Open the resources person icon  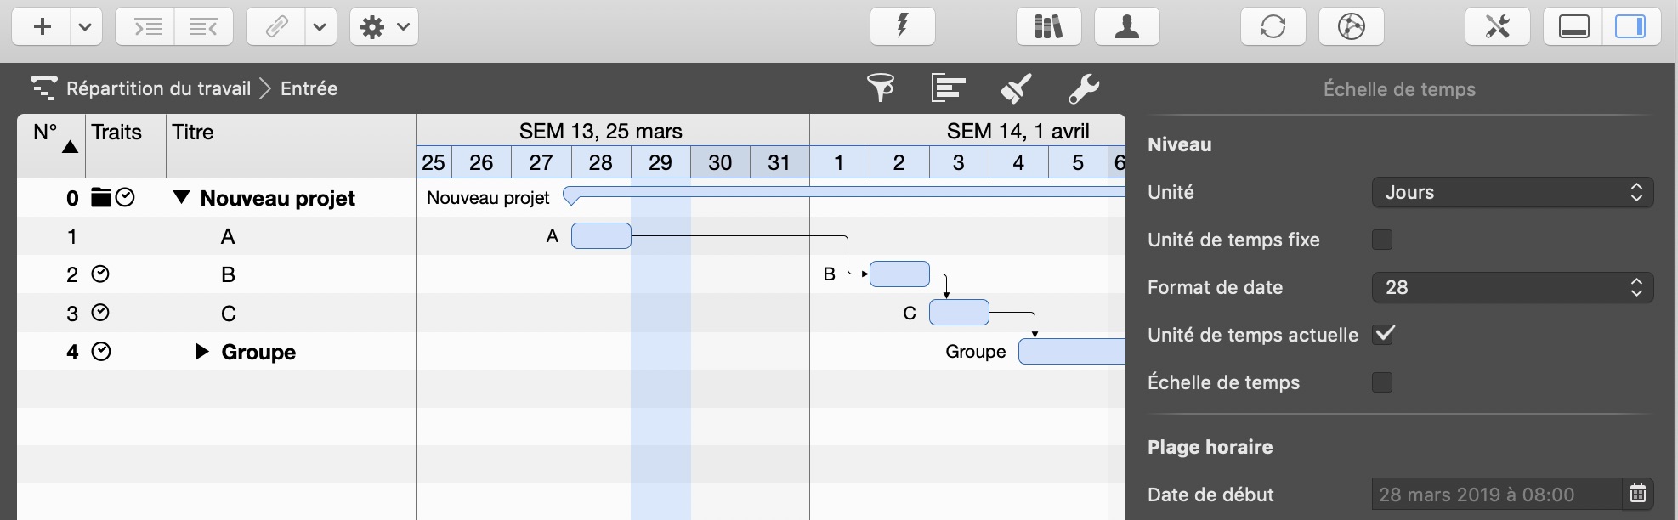pos(1126,26)
